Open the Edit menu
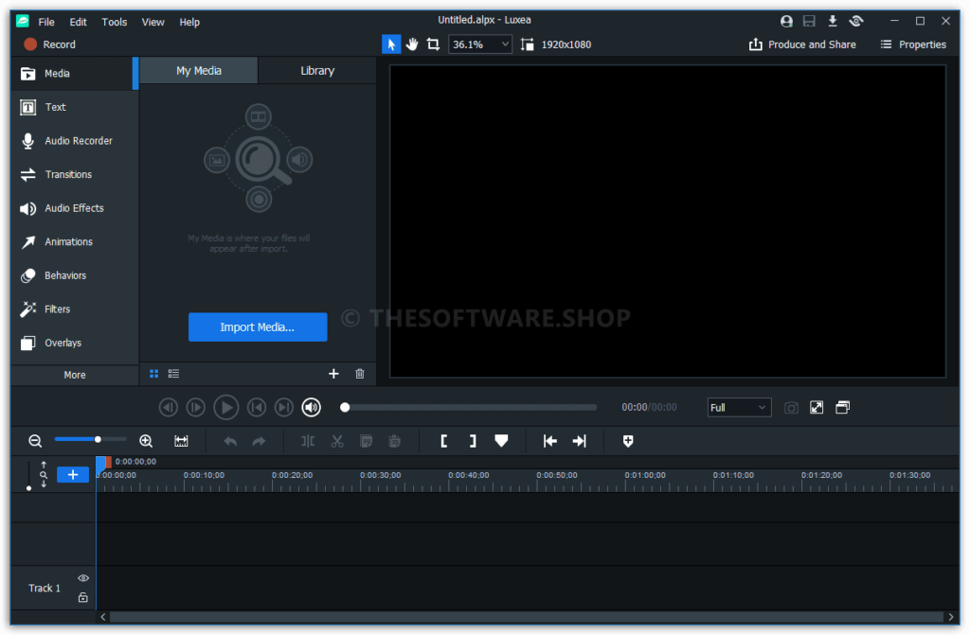Image resolution: width=970 pixels, height=635 pixels. tap(78, 22)
